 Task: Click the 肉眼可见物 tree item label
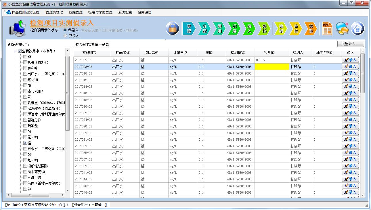tap(36, 172)
